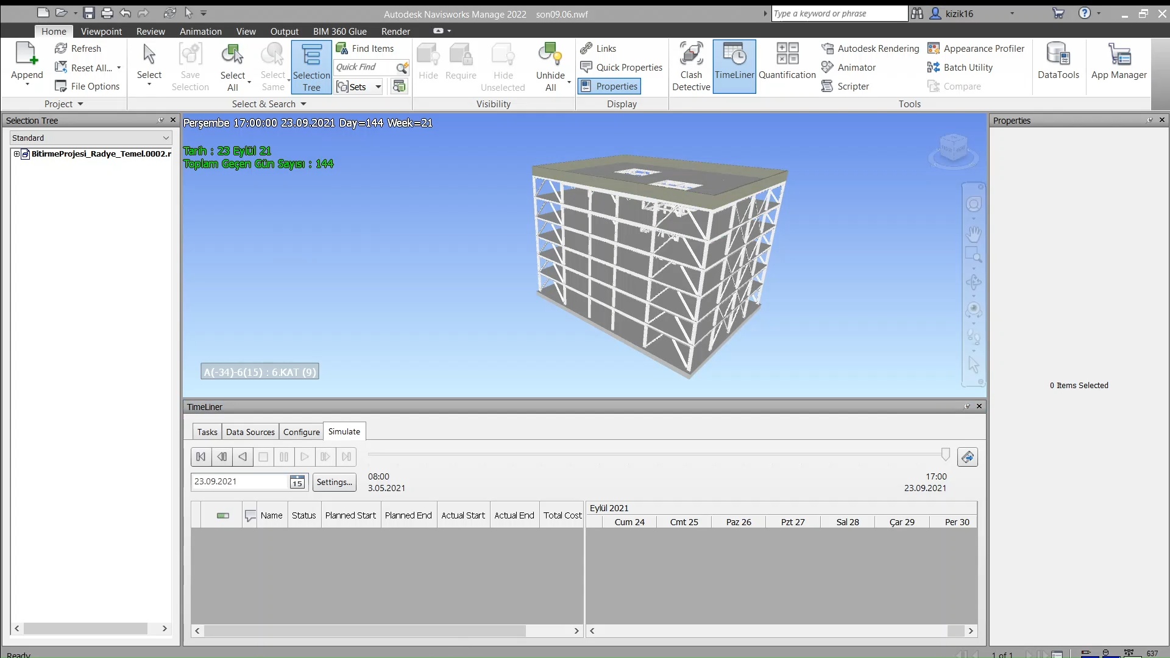Image resolution: width=1170 pixels, height=658 pixels.
Task: Open Scripter tool
Action: (x=845, y=87)
